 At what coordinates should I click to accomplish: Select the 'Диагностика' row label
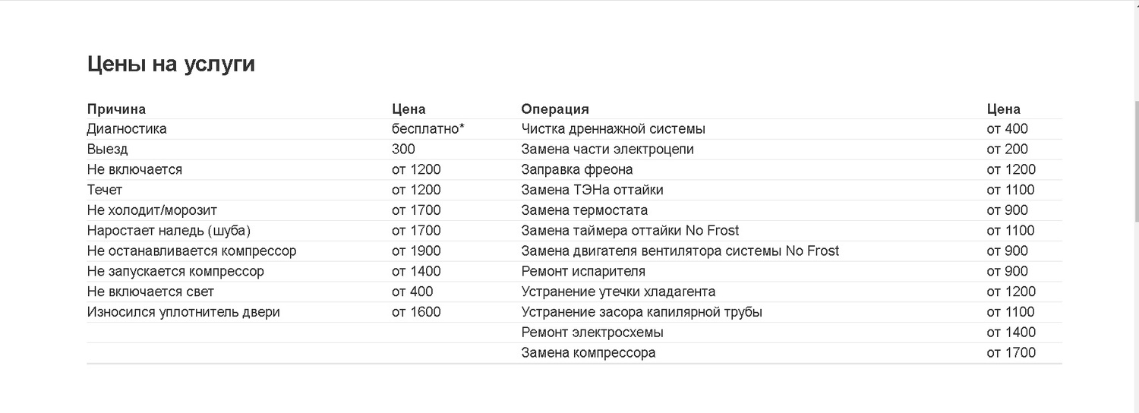pyautogui.click(x=127, y=129)
